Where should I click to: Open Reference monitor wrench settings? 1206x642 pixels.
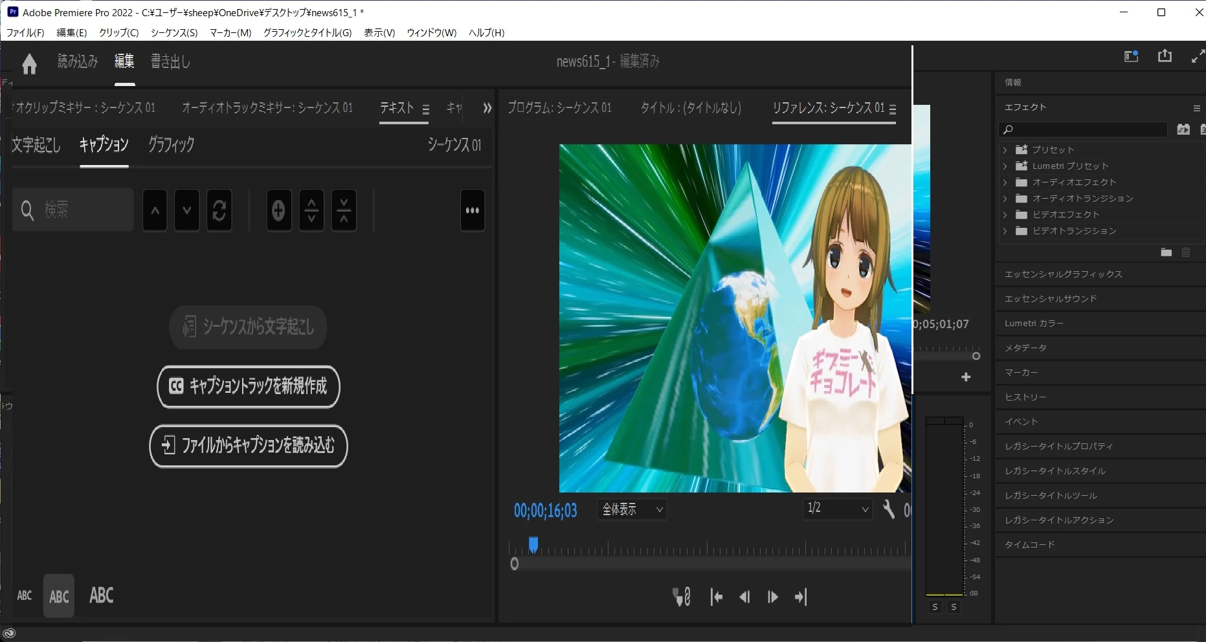point(889,509)
